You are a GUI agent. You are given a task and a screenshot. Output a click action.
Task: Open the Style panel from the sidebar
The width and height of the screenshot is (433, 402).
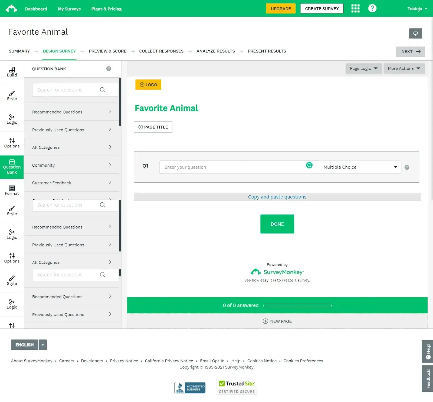(12, 95)
